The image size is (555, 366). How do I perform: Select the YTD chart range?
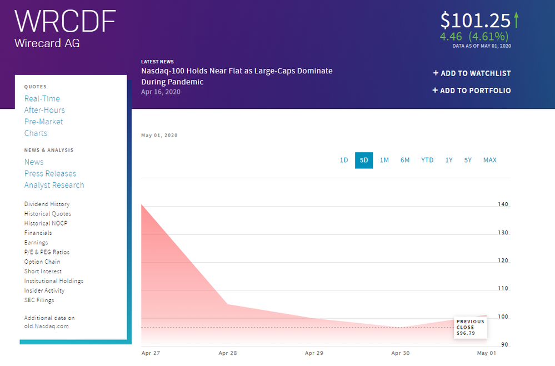[x=427, y=160]
